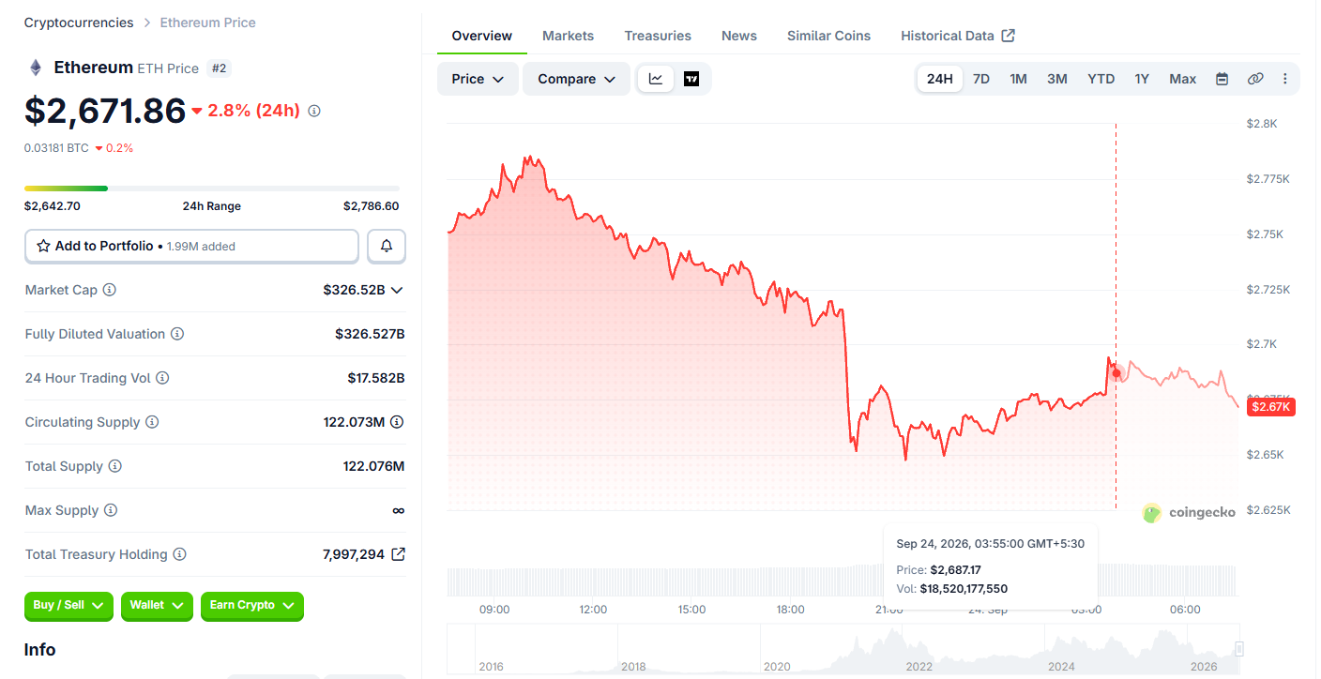Click Fully Diluted Valuation info icon
1321x679 pixels.
pos(177,334)
